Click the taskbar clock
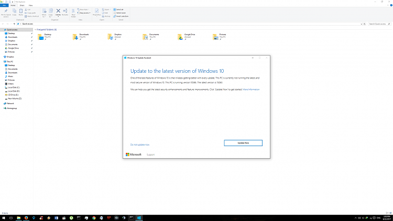This screenshot has height=221, width=393. (387, 218)
